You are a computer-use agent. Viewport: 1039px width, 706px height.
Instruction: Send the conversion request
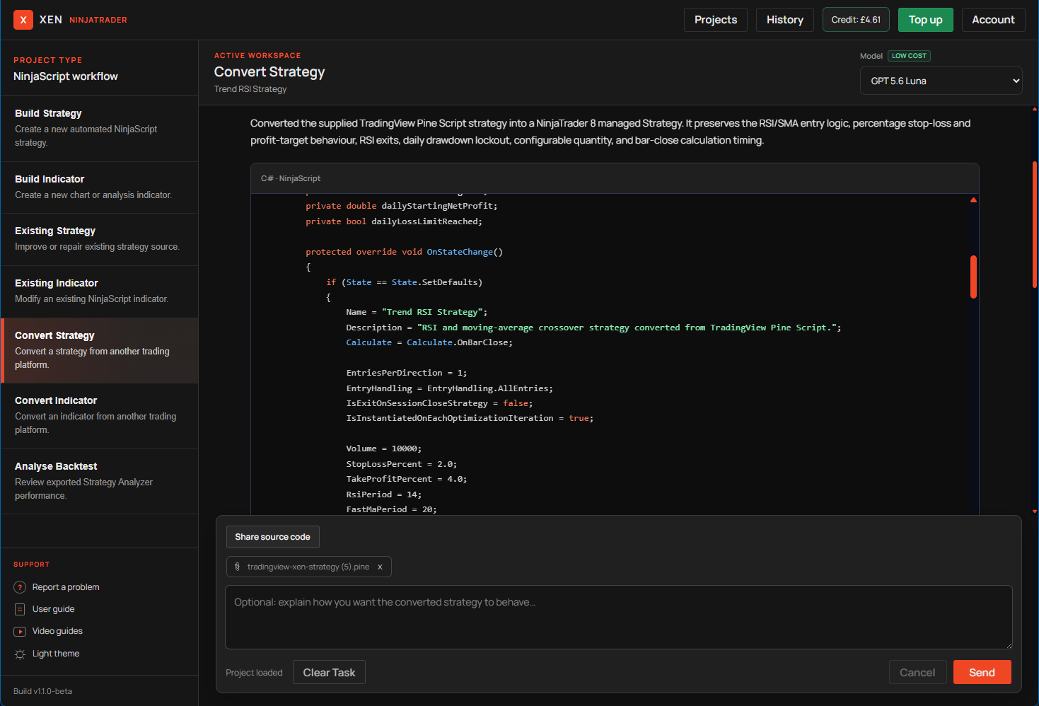click(982, 673)
